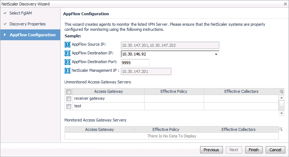The image size is (289, 157).
Task: Click the arrow icon beside AppFlow Configuration step
Action: 5,34
